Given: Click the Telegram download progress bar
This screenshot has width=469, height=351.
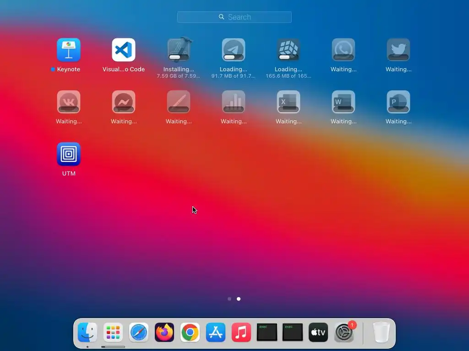Looking at the screenshot, I should [234, 57].
